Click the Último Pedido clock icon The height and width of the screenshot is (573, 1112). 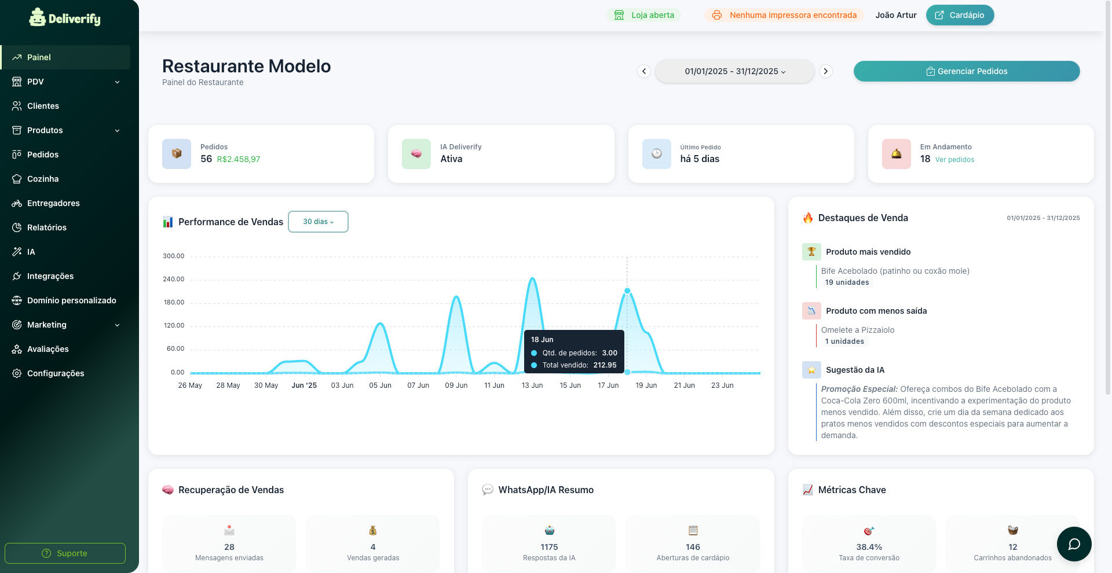(656, 154)
